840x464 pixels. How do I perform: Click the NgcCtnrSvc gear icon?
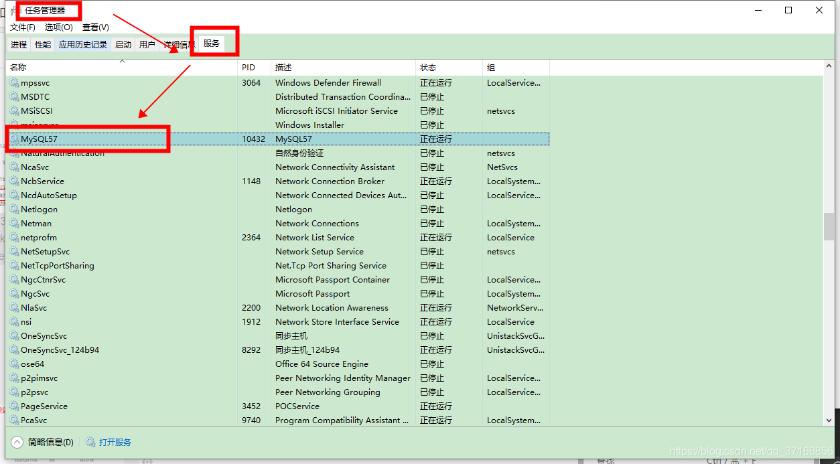click(x=15, y=280)
